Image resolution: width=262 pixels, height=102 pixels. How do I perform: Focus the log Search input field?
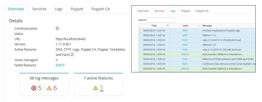[161, 20]
